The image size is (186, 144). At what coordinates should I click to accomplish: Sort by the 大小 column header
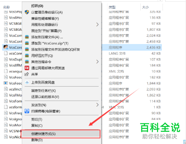click(x=145, y=7)
